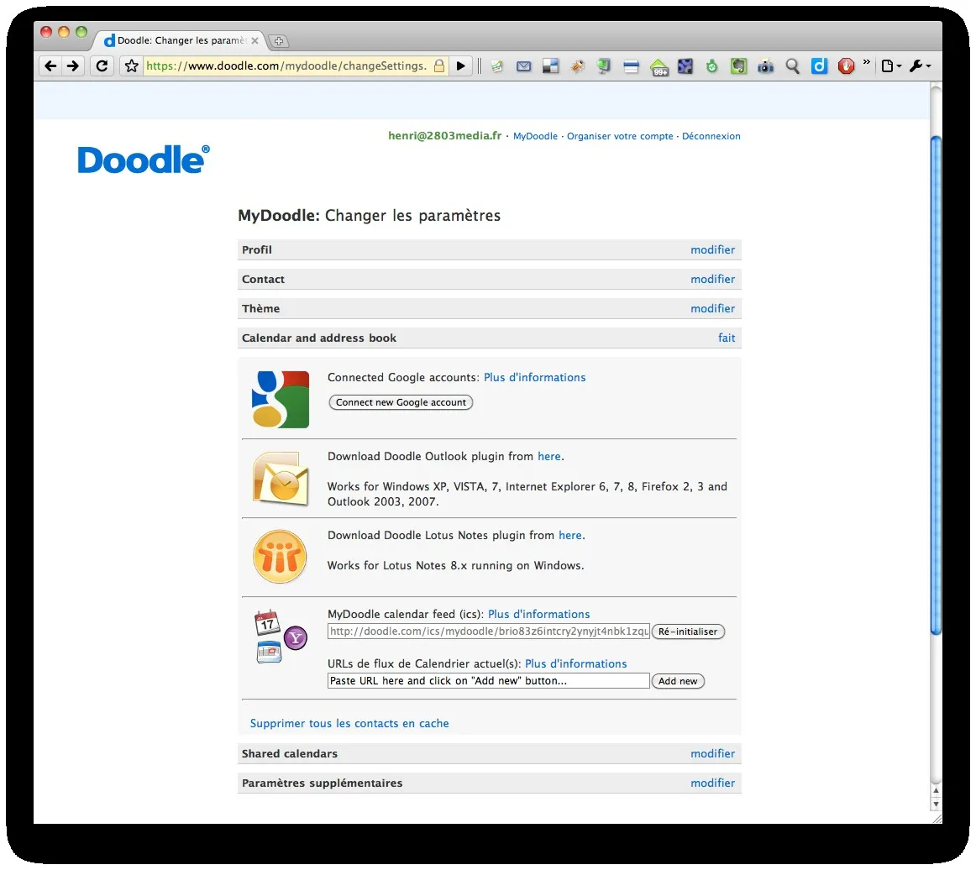Click modifier next to Thème
Screen dimensions: 976x870
713,309
